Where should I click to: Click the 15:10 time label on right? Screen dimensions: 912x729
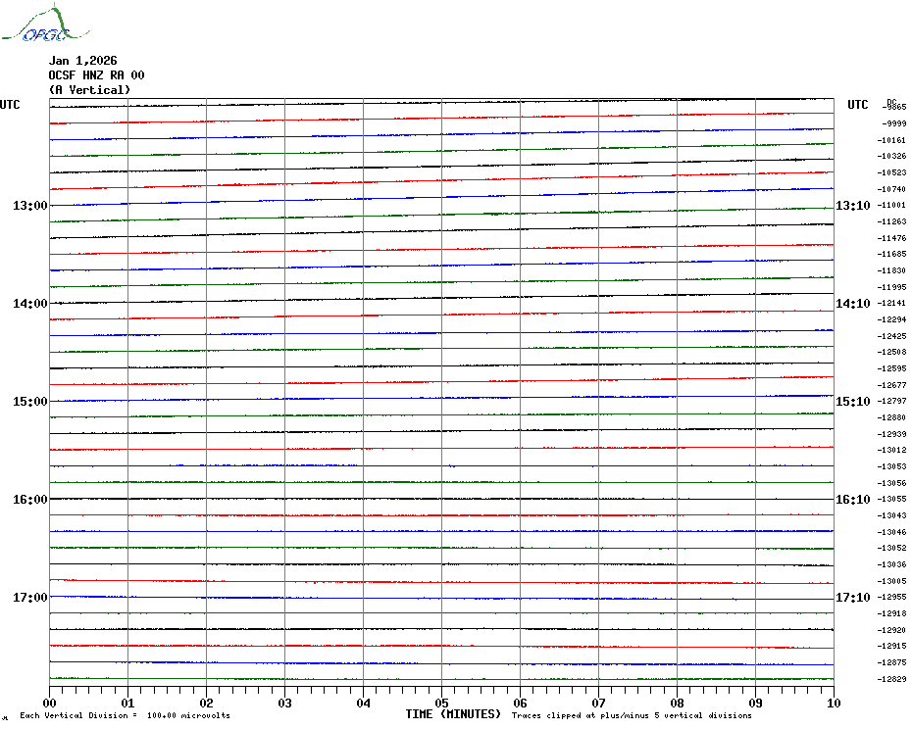852,402
